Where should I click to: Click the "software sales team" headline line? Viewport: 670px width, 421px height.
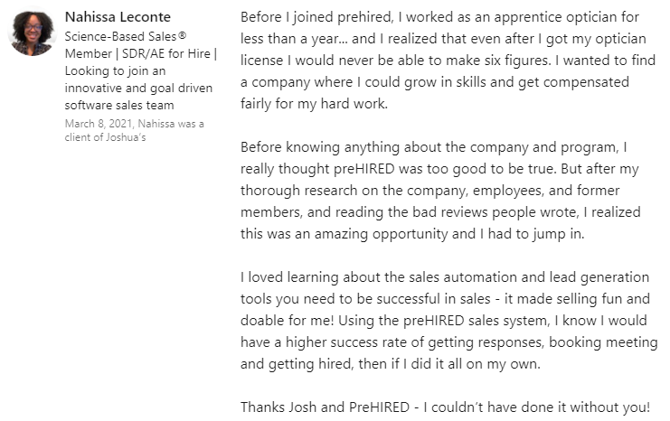click(x=118, y=105)
